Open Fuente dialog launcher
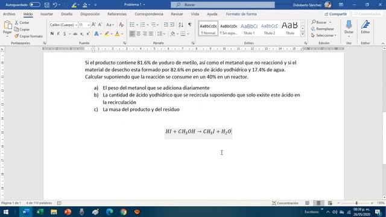Viewport: 386px width, 217px height. [x=124, y=43]
